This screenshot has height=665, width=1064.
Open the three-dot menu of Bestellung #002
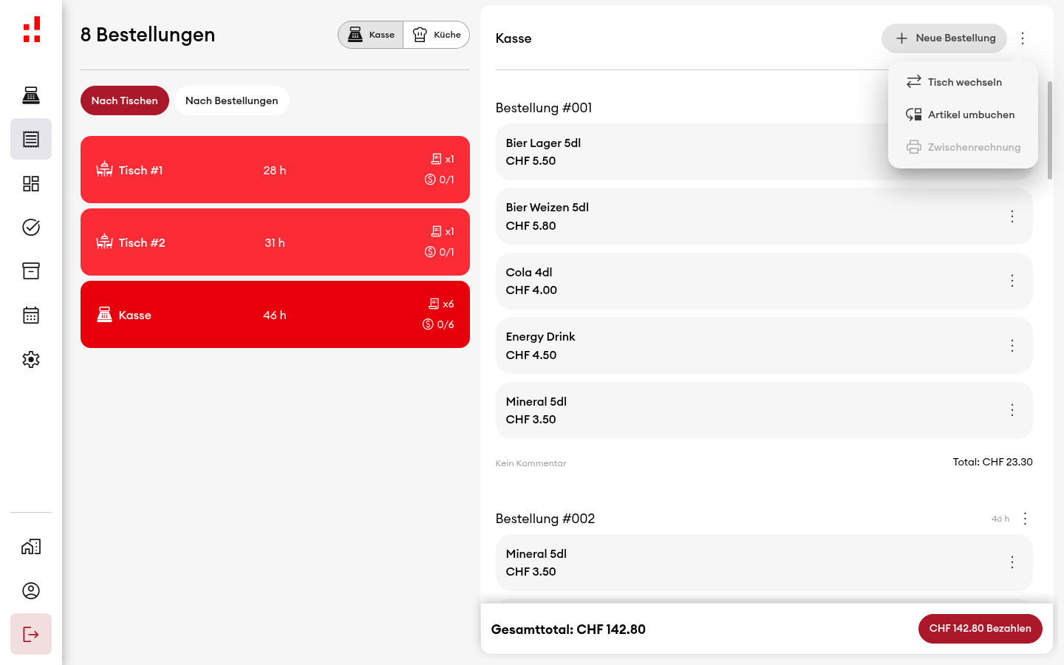[x=1025, y=519]
